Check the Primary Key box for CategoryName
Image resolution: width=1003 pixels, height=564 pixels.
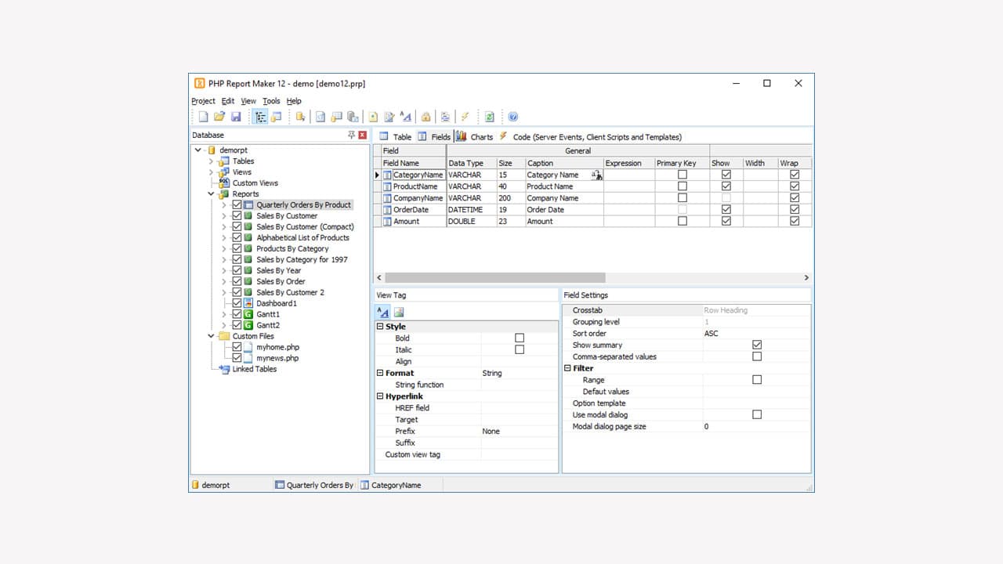click(682, 175)
